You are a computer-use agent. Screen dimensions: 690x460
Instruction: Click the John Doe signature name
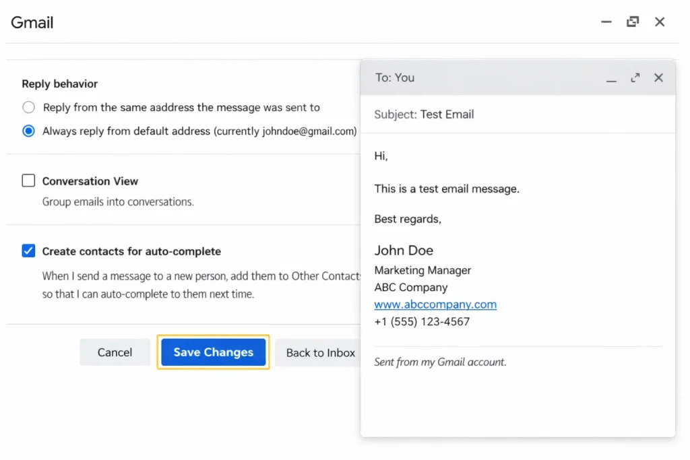[x=404, y=251]
